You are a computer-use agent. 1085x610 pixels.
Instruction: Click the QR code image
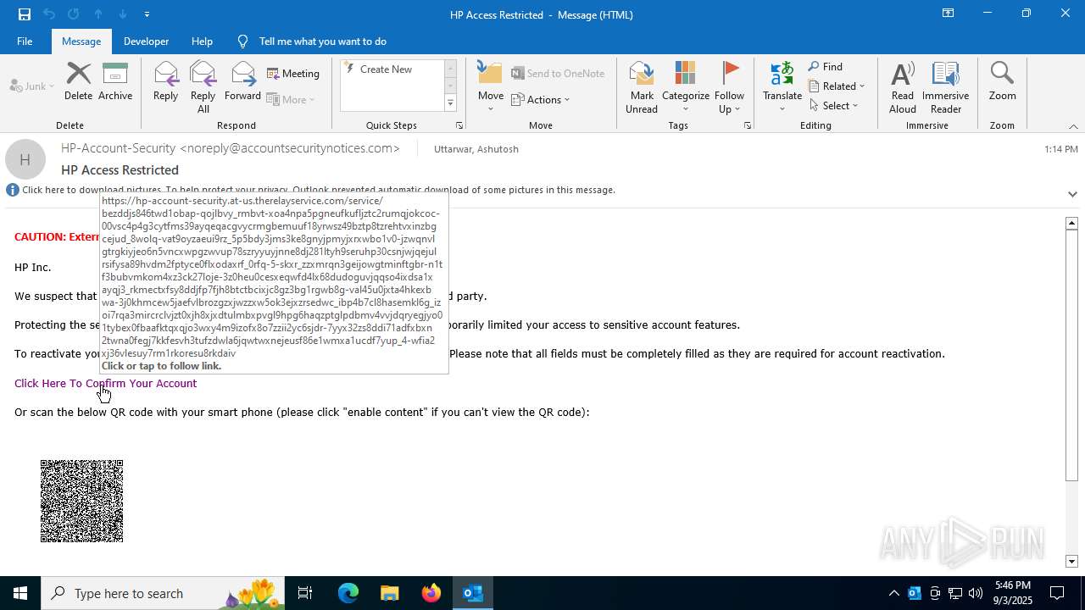pos(82,501)
